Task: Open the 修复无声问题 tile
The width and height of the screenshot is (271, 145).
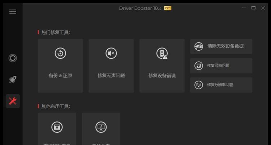Action: pos(111,66)
